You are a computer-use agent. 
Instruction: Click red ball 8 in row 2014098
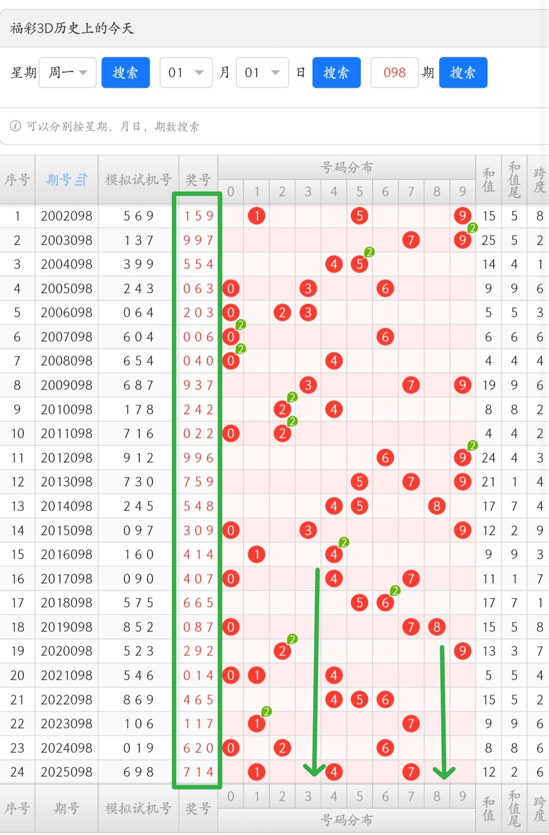coord(437,506)
